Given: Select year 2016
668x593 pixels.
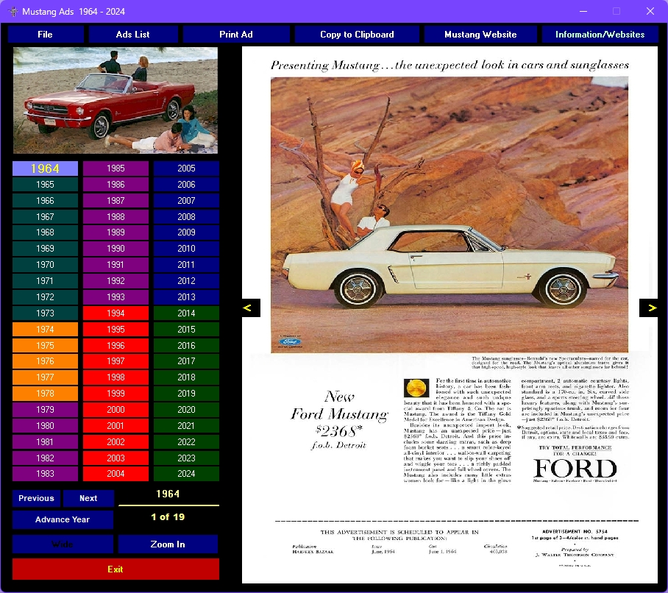Looking at the screenshot, I should (x=187, y=346).
